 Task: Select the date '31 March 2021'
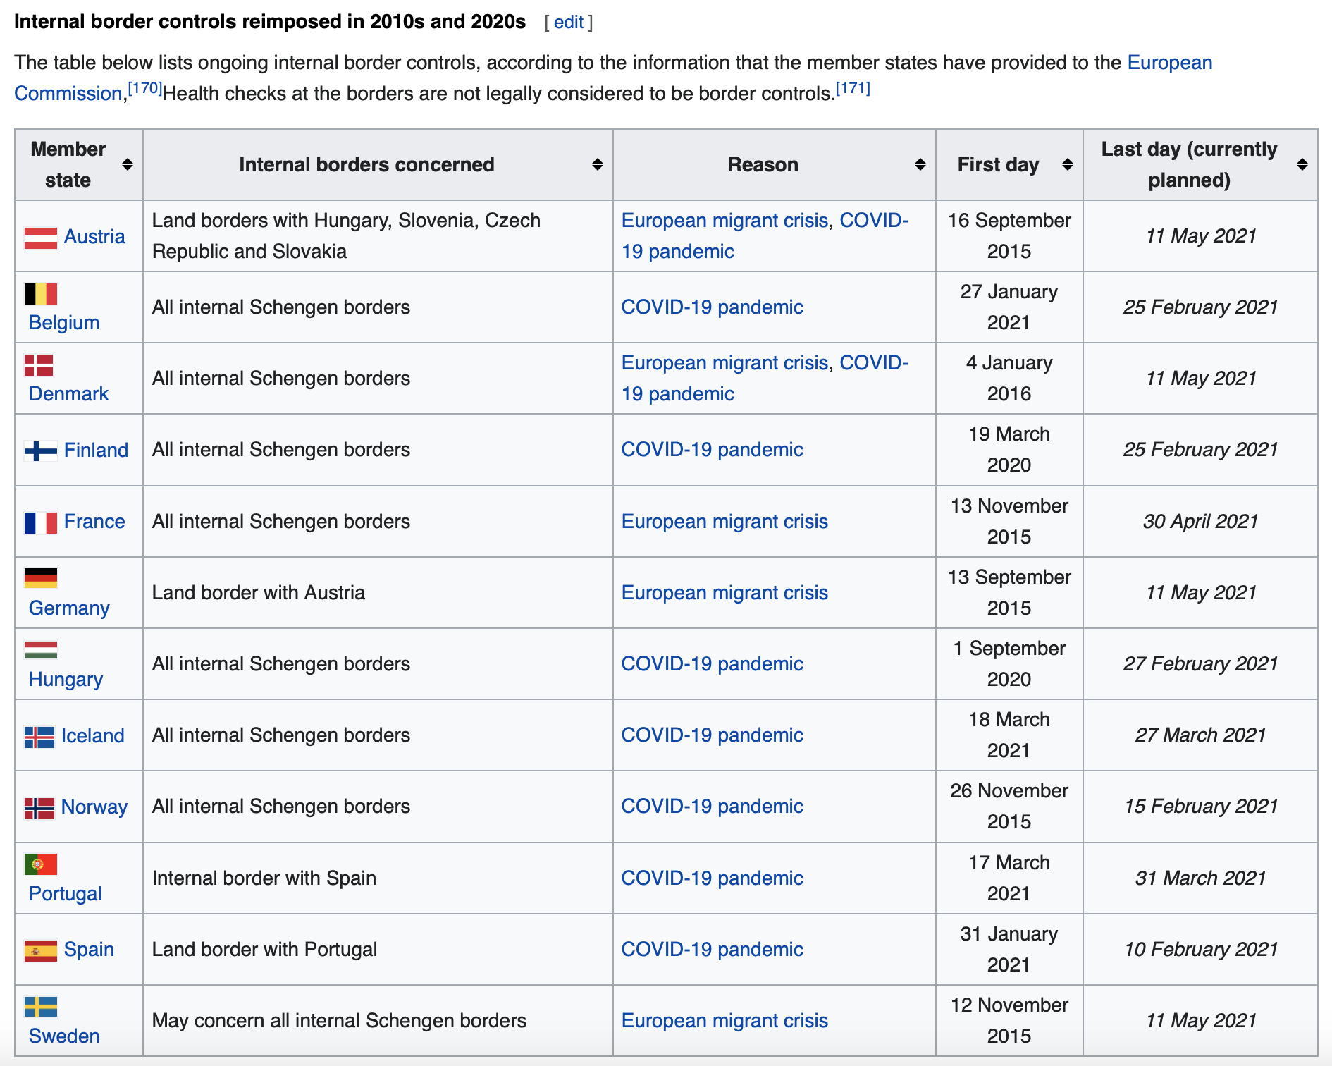coord(1200,878)
